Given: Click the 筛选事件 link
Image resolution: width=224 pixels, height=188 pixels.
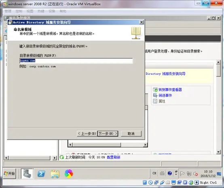Looking at the screenshot, I should pos(165,95).
